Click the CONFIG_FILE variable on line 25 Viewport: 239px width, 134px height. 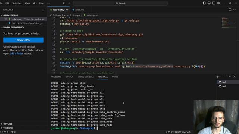(68, 66)
